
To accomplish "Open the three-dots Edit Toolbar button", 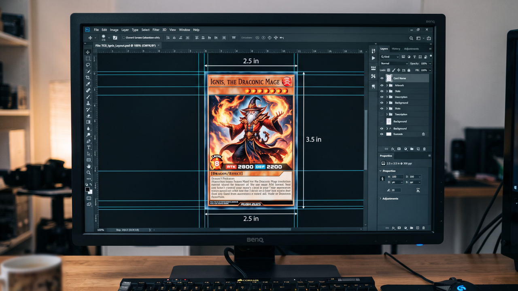I will pos(88,179).
